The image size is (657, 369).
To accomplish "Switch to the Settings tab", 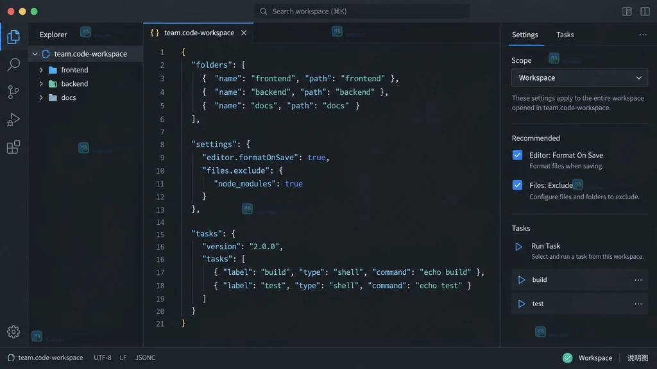I will [525, 35].
